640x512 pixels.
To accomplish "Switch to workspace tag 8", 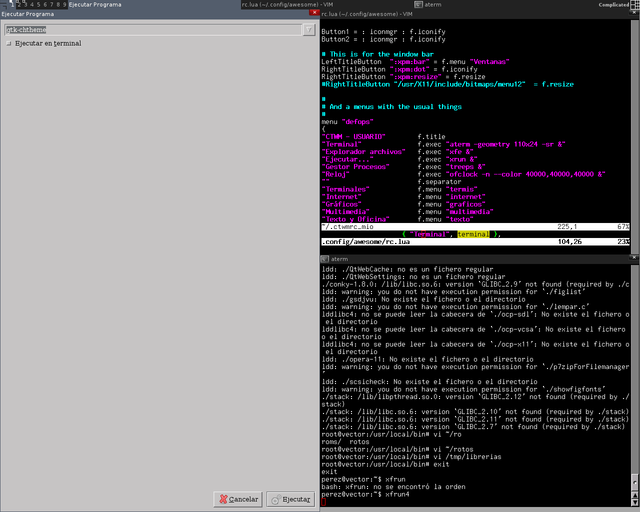I will [58, 4].
